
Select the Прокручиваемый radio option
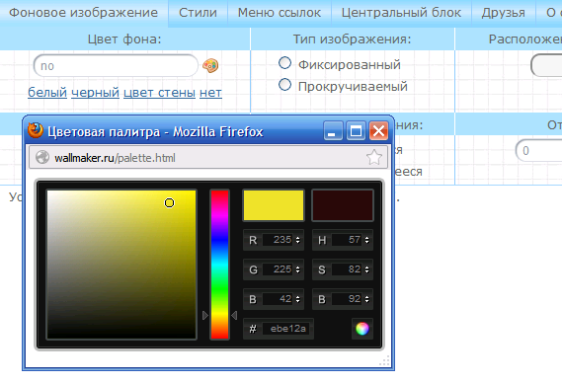pos(284,85)
